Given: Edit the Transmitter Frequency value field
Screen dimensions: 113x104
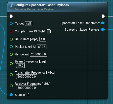Looking at the screenshot, I should (26, 77).
